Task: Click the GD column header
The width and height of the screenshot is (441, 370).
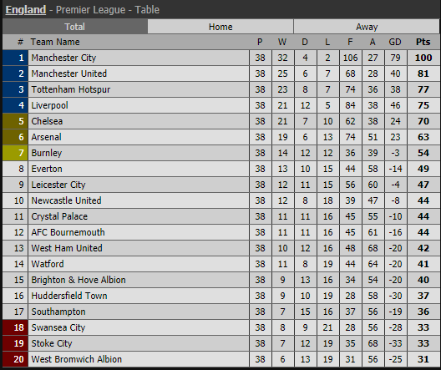Action: click(x=395, y=42)
